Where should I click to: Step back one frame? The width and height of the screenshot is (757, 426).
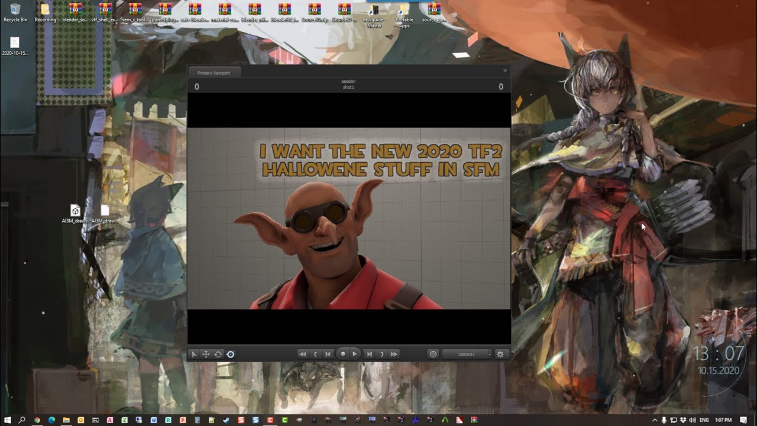click(x=328, y=354)
